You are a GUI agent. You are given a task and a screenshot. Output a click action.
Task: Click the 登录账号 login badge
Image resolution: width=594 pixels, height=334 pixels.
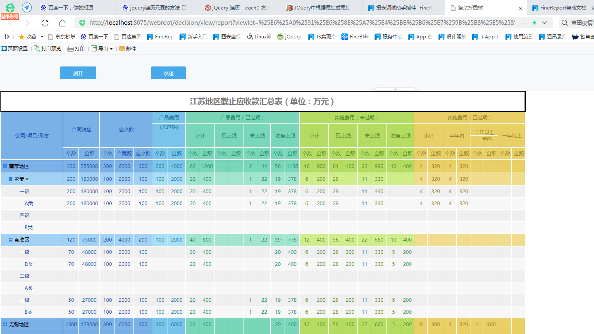10,17
